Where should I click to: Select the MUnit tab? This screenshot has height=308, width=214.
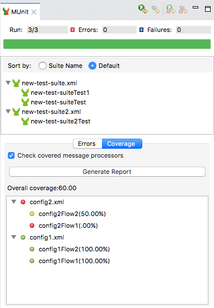20,12
